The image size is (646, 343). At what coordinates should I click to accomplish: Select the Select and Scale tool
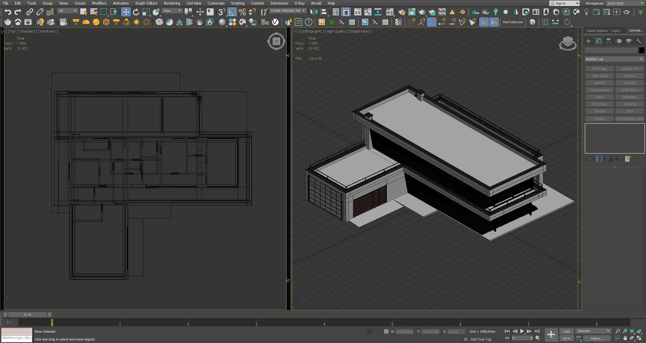pyautogui.click(x=146, y=12)
